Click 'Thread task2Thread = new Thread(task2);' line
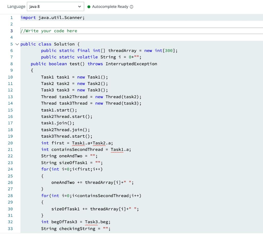 (x=91, y=97)
